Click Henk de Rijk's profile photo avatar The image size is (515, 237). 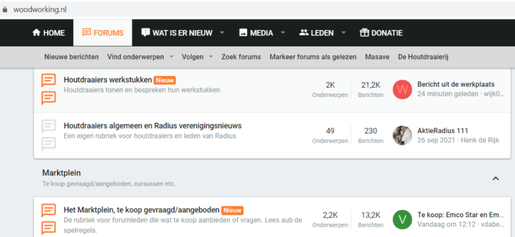[403, 136]
